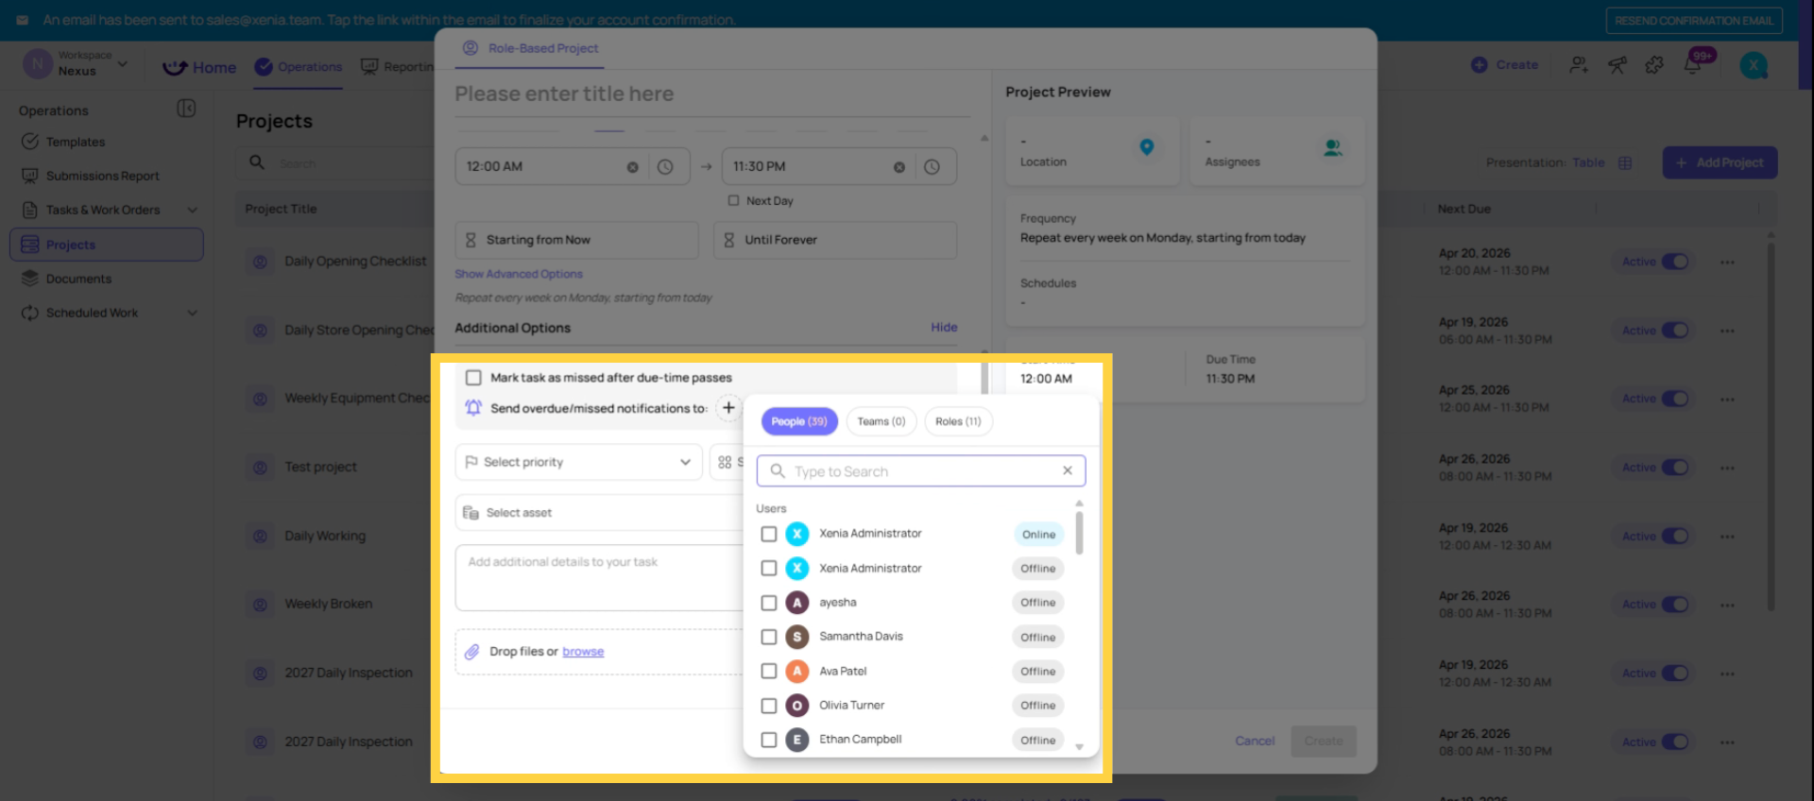The height and width of the screenshot is (801, 1814).
Task: Click the Xenia home logo
Action: point(175,67)
